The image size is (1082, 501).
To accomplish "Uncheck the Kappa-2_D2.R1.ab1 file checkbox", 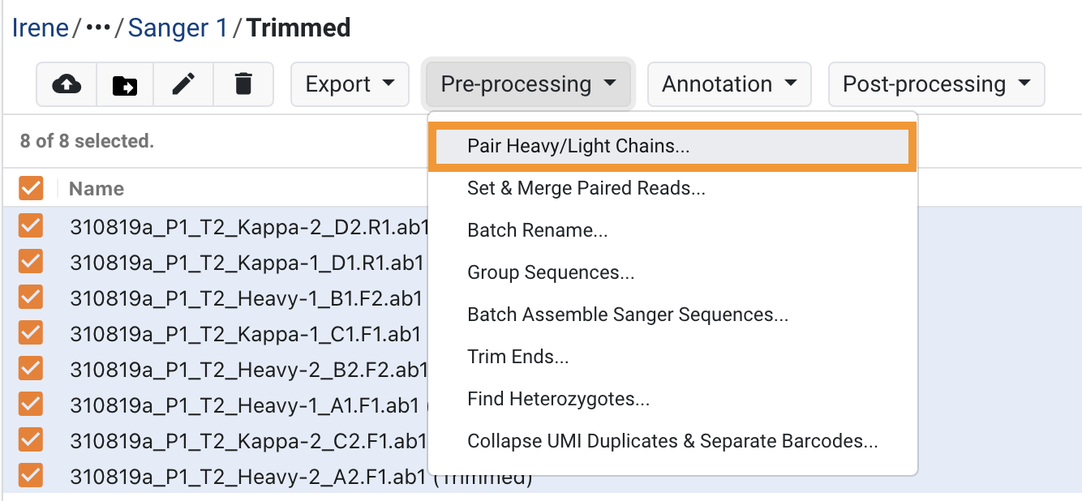I will click(x=31, y=225).
